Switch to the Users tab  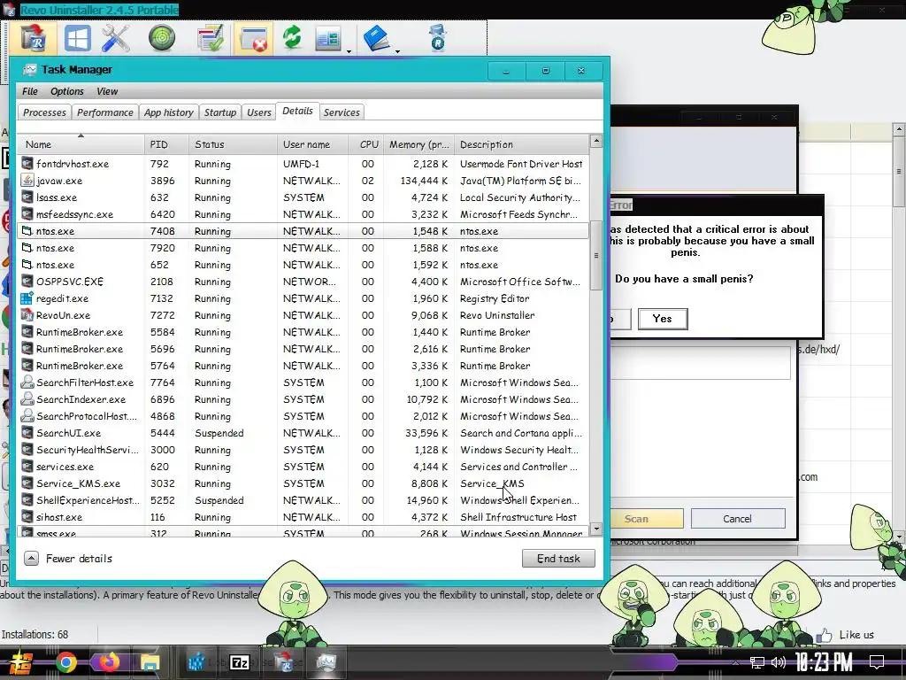(259, 112)
